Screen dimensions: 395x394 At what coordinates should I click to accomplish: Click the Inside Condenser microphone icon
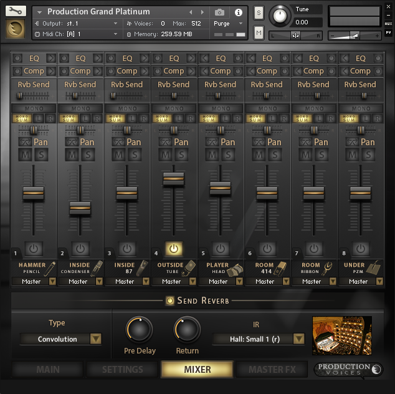pyautogui.click(x=97, y=269)
